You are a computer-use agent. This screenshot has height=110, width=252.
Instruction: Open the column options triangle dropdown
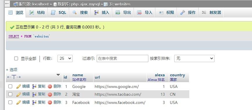click(x=58, y=75)
